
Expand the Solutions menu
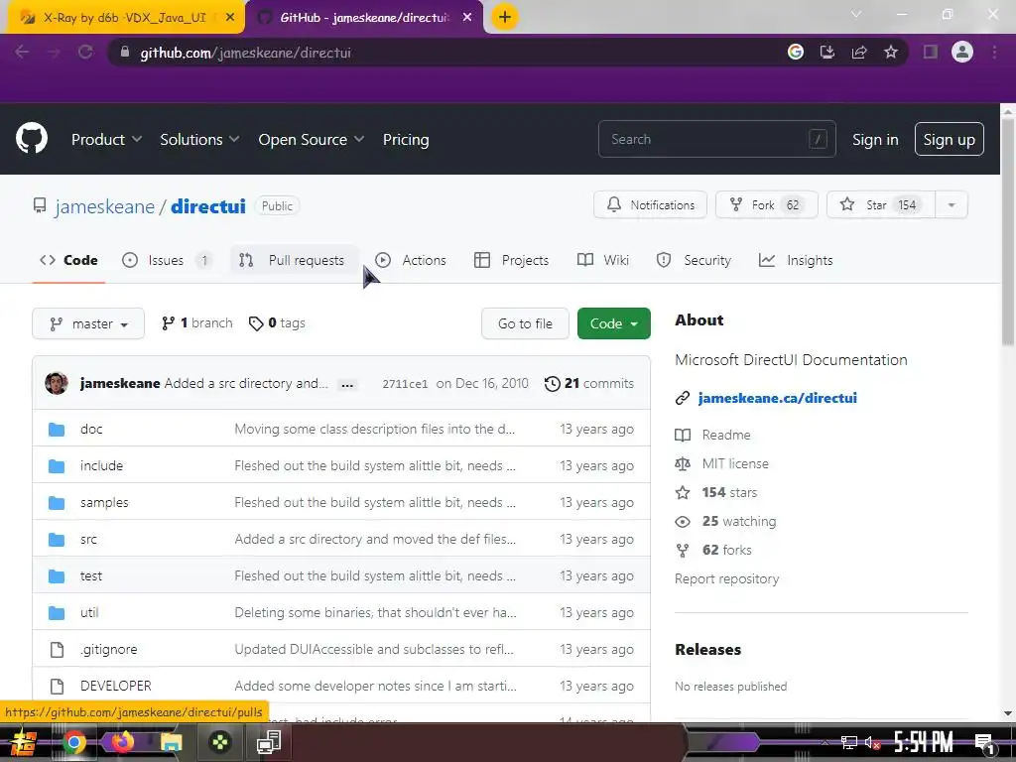click(x=199, y=139)
